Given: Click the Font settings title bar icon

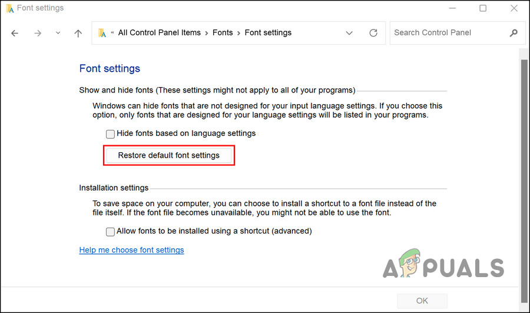Looking at the screenshot, I should (x=10, y=8).
